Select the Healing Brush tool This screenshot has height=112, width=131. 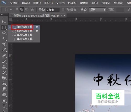point(4,56)
